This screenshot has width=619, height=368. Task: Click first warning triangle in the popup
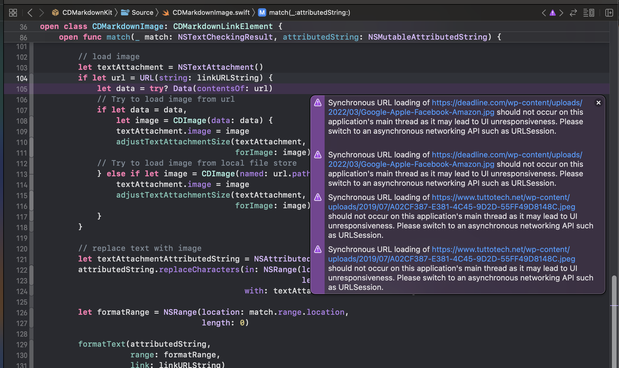point(318,103)
